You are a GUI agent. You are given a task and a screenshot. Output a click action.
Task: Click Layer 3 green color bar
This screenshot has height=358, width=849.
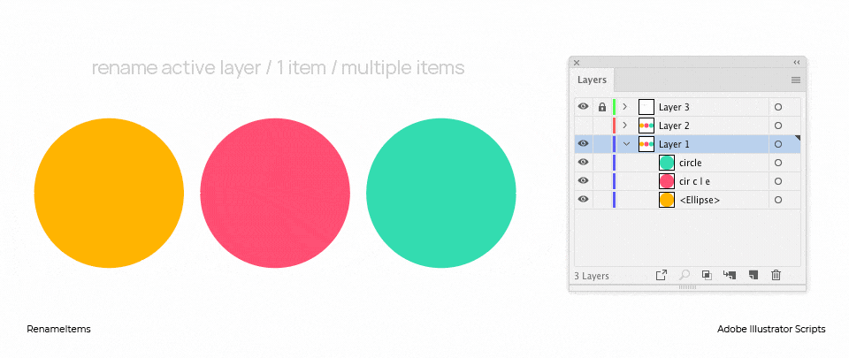[614, 107]
